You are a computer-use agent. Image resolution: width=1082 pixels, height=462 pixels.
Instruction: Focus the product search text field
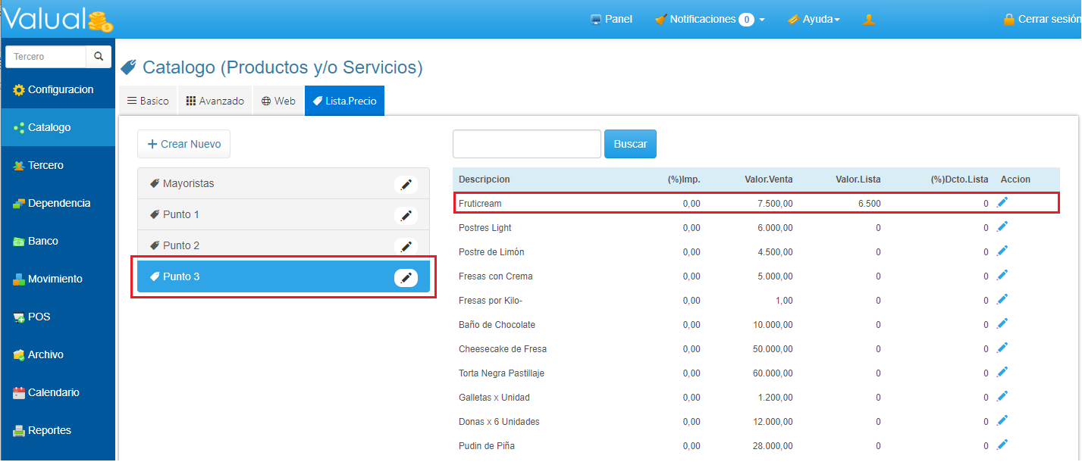tap(526, 144)
